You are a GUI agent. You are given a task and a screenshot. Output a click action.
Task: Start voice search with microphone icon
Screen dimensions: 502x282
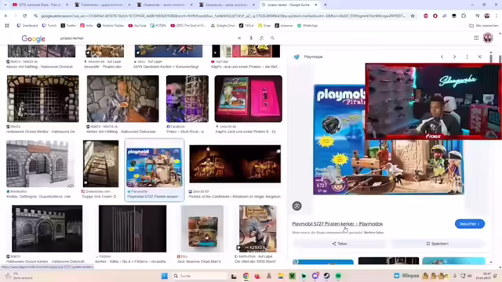click(x=251, y=38)
